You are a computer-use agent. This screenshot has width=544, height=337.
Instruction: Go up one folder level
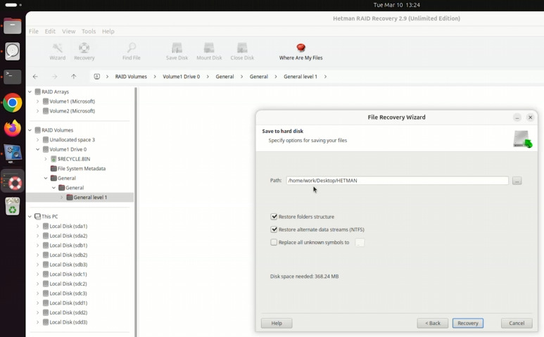74,77
